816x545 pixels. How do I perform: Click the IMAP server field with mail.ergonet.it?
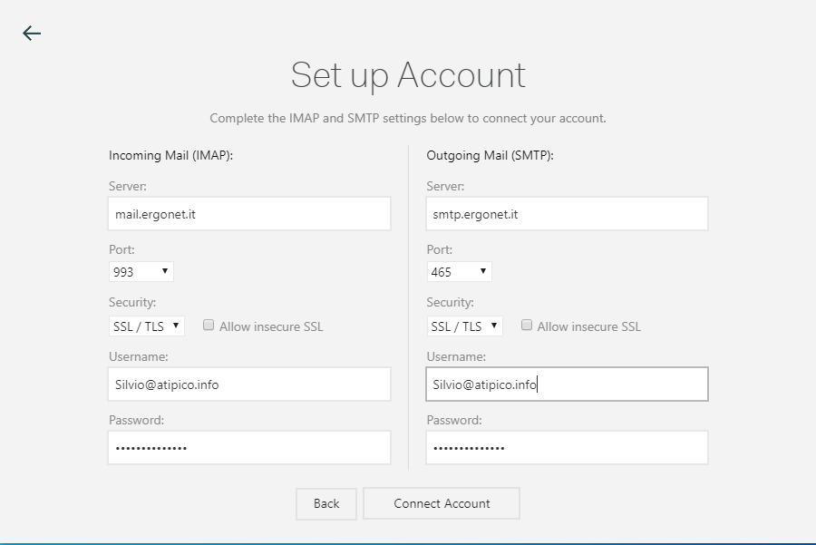249,213
